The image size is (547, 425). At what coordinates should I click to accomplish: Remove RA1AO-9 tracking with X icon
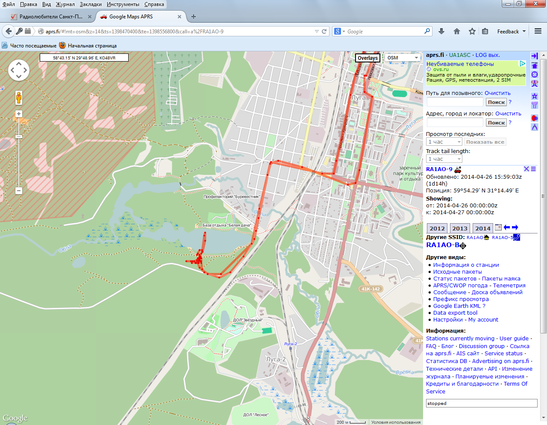point(526,169)
